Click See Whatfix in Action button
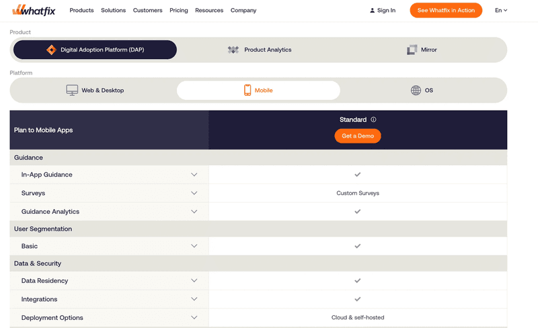Viewport: 538px width, 328px height. click(x=446, y=10)
